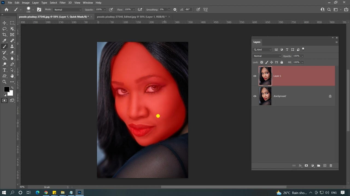
Task: Select the Move tool
Action: (4, 23)
